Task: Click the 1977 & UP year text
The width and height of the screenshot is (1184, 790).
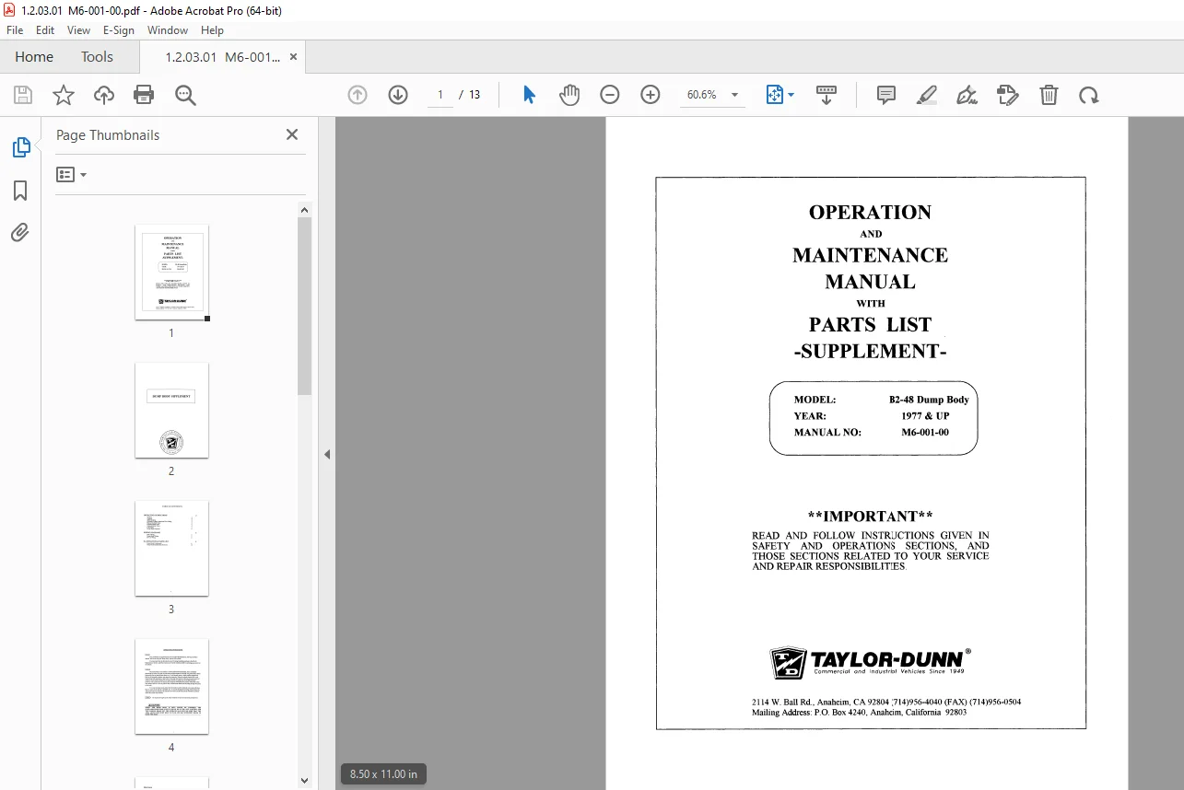Action: (x=925, y=415)
